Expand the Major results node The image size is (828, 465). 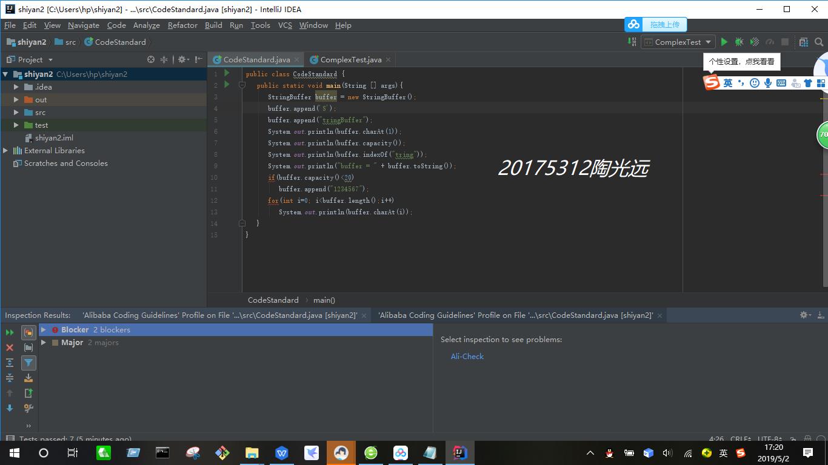coord(44,343)
